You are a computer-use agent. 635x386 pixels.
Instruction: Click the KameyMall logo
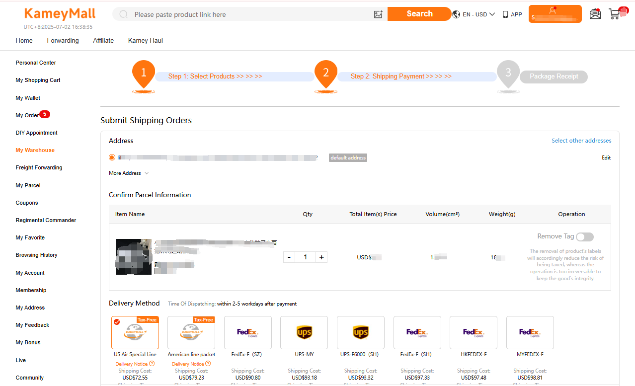coord(60,14)
